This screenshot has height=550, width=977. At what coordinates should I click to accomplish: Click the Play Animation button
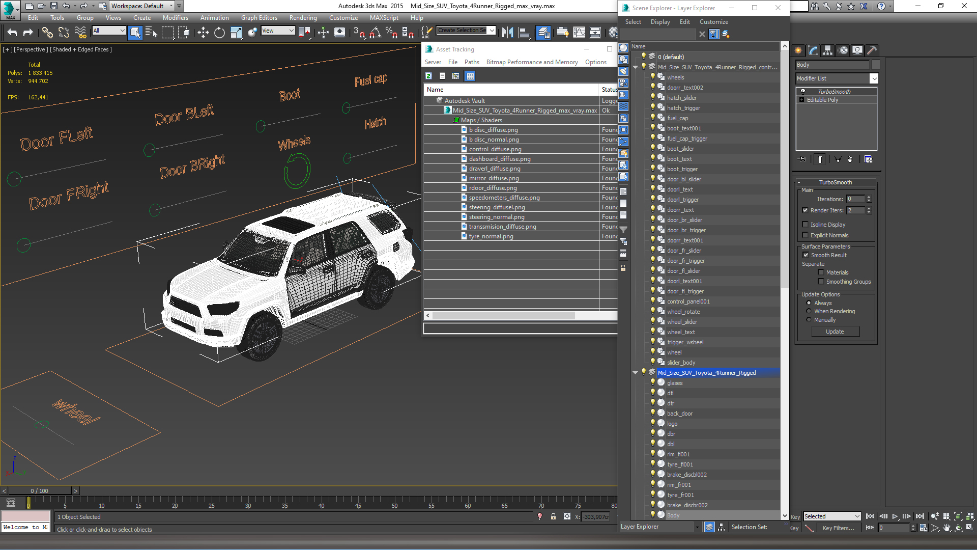pos(895,516)
